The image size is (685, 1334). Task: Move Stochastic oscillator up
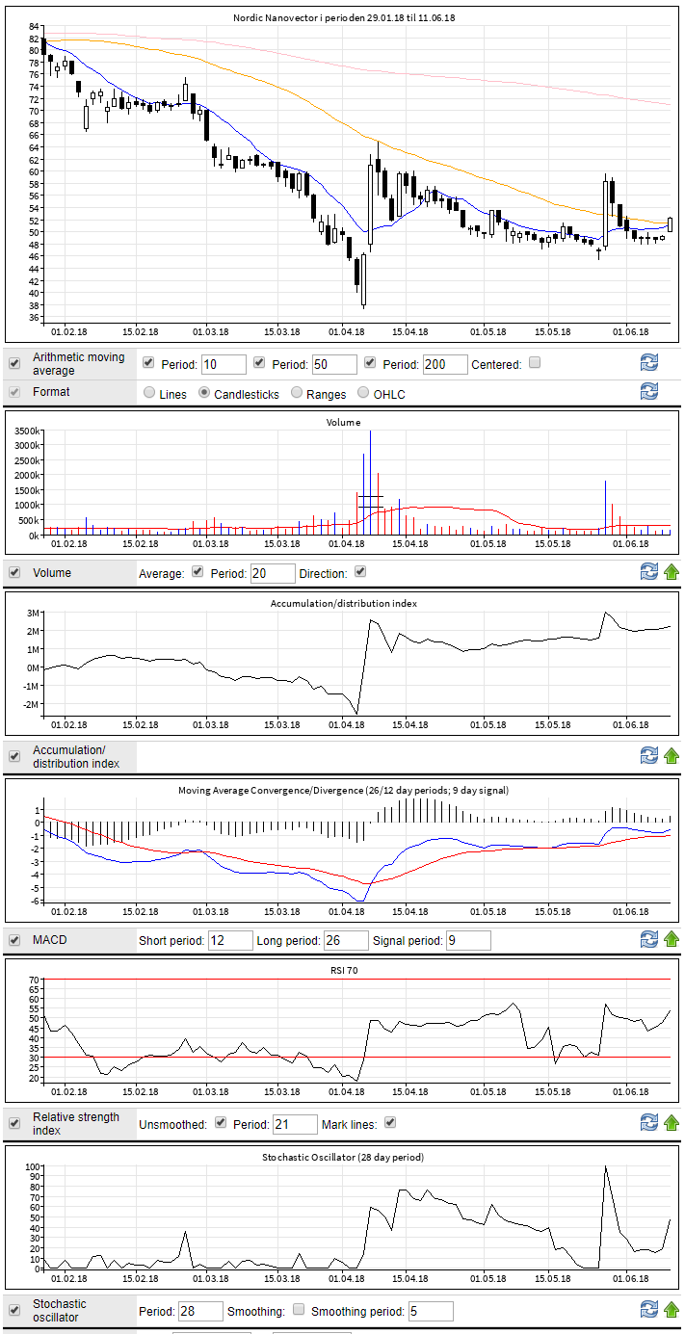672,1309
